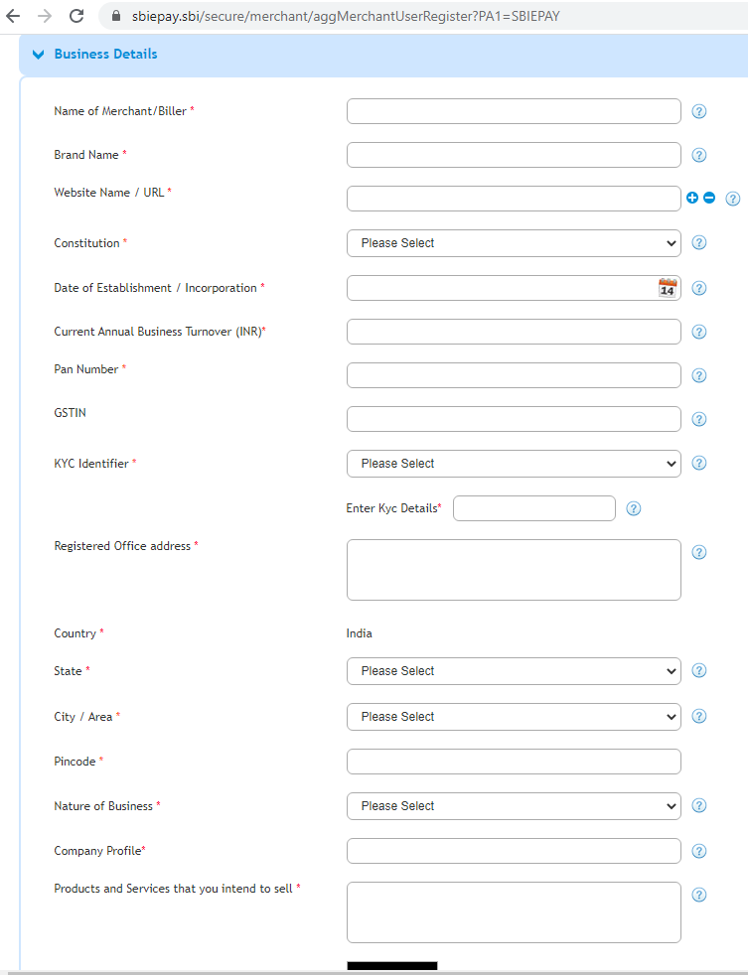Open the KYC Identifier dropdown
This screenshot has height=975, width=748.
tap(513, 463)
